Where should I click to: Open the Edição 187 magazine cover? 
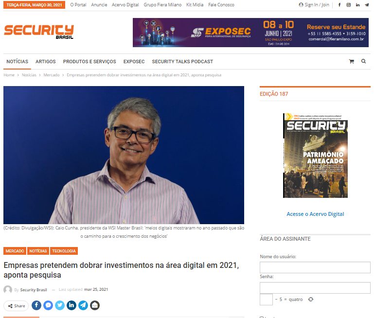[x=315, y=156]
